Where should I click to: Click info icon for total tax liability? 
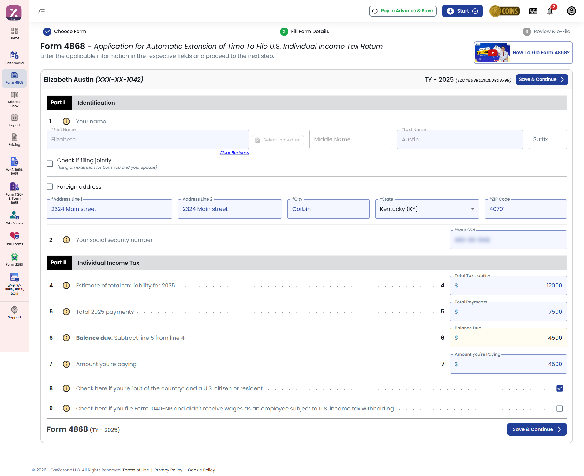66,286
